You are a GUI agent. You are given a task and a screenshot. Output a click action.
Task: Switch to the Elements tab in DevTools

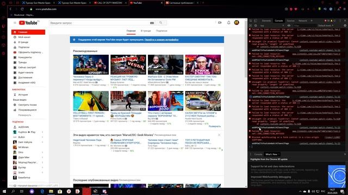[x=266, y=21]
